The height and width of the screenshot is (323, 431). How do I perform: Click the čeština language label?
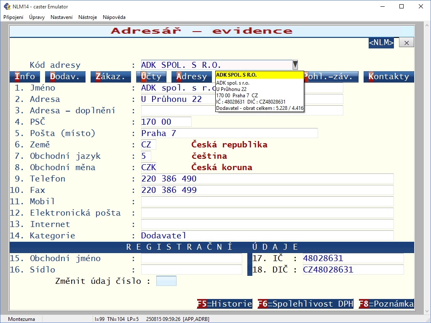tap(209, 156)
